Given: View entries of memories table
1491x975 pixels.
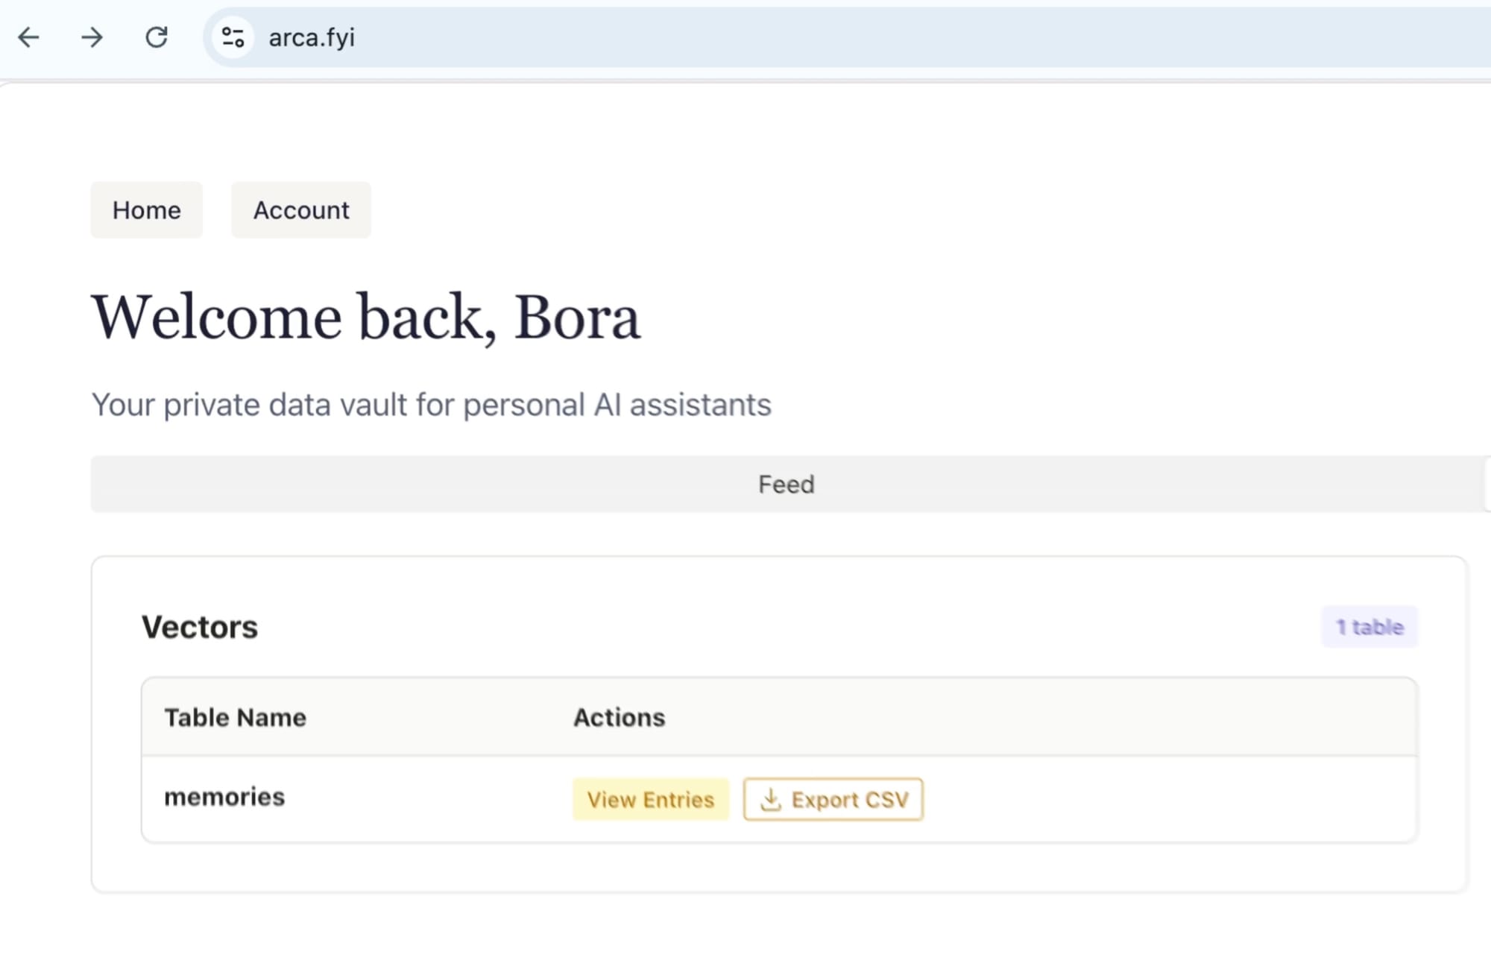Looking at the screenshot, I should [650, 800].
